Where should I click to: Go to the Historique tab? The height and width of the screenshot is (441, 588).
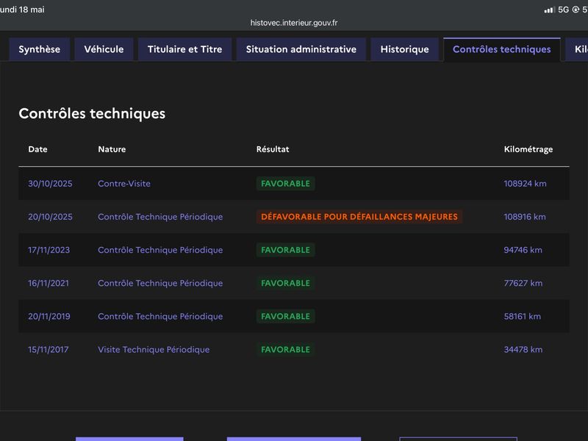click(405, 49)
